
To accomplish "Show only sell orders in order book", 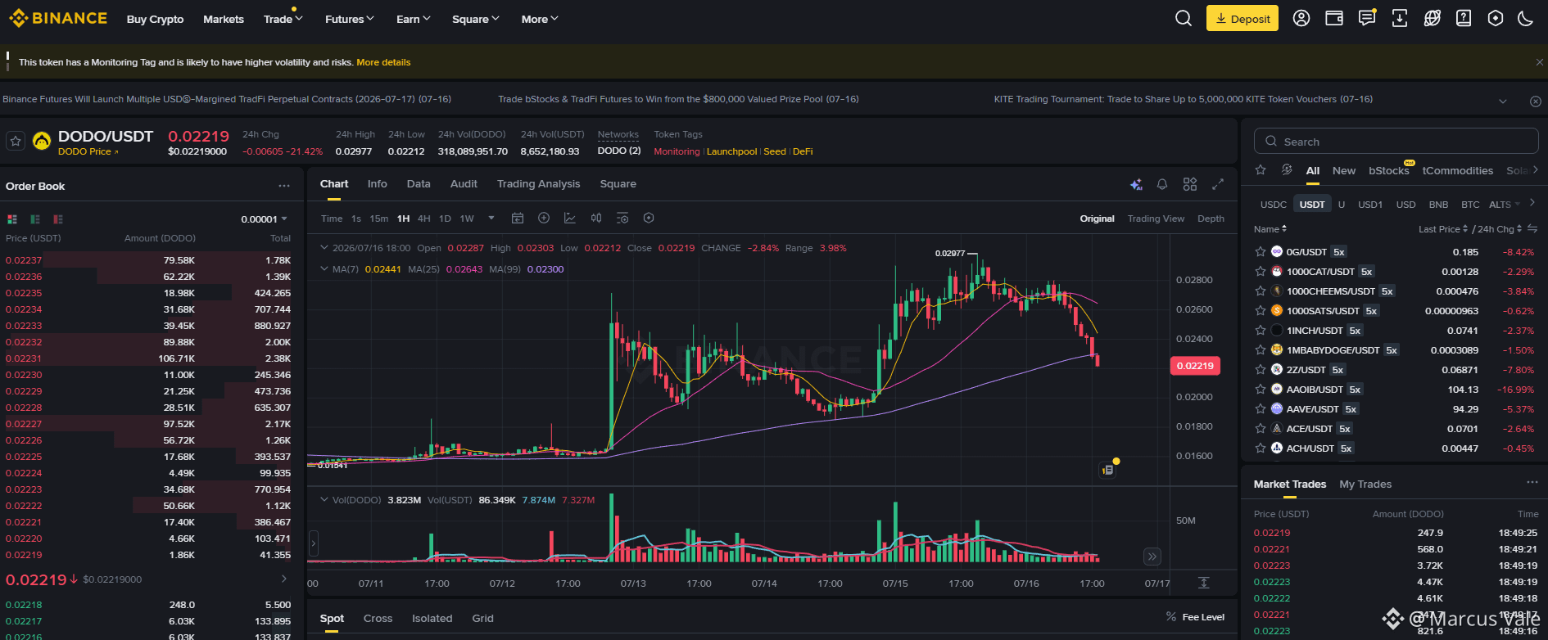I will (x=58, y=219).
